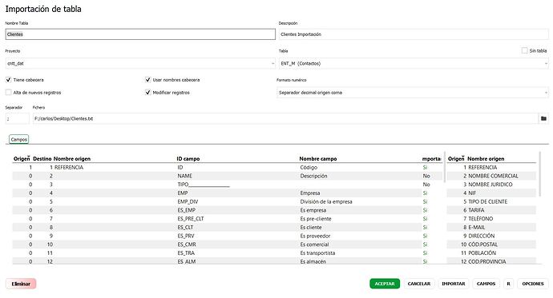Select the ES_PRE_CLT field row
Viewport: 553px width, 298px height.
pos(228,219)
